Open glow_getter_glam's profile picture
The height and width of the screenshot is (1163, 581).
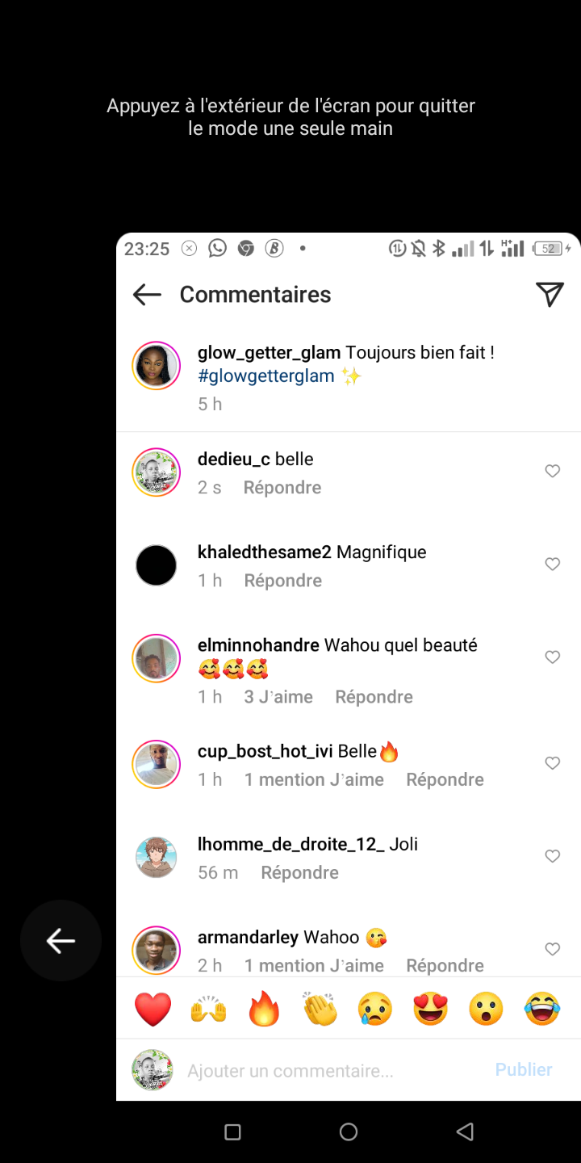156,366
